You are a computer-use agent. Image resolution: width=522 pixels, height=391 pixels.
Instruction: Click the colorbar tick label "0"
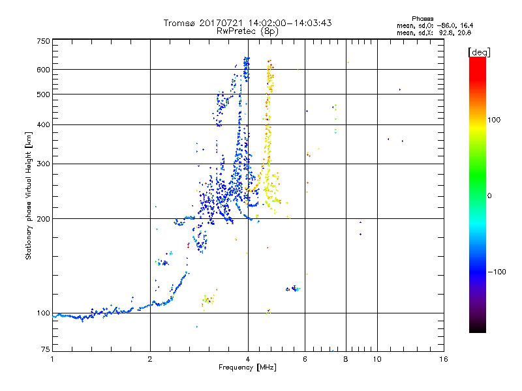(489, 196)
